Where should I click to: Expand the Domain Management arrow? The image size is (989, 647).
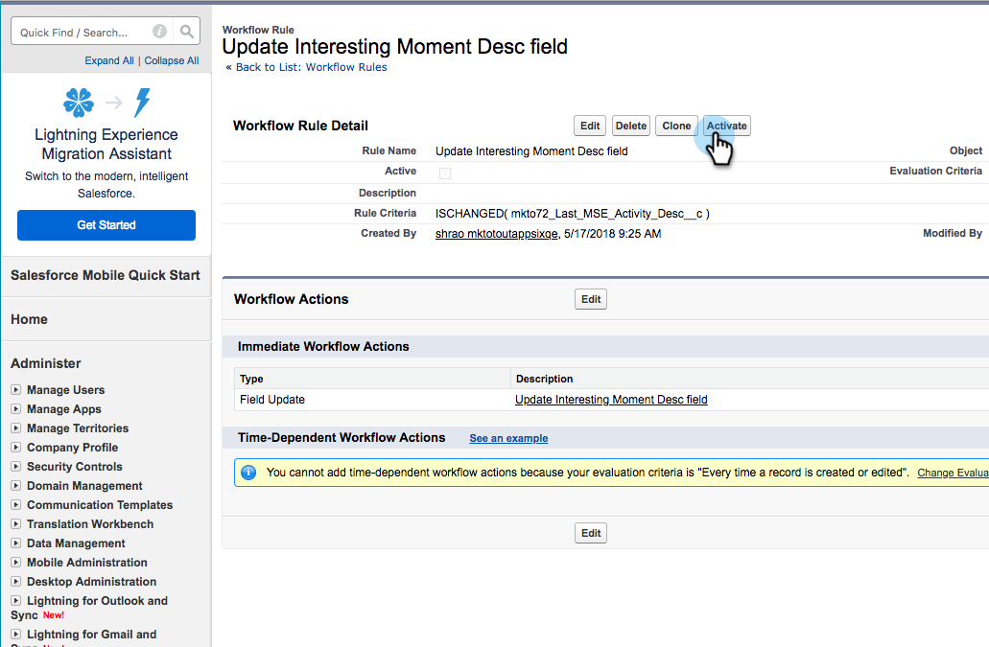15,486
